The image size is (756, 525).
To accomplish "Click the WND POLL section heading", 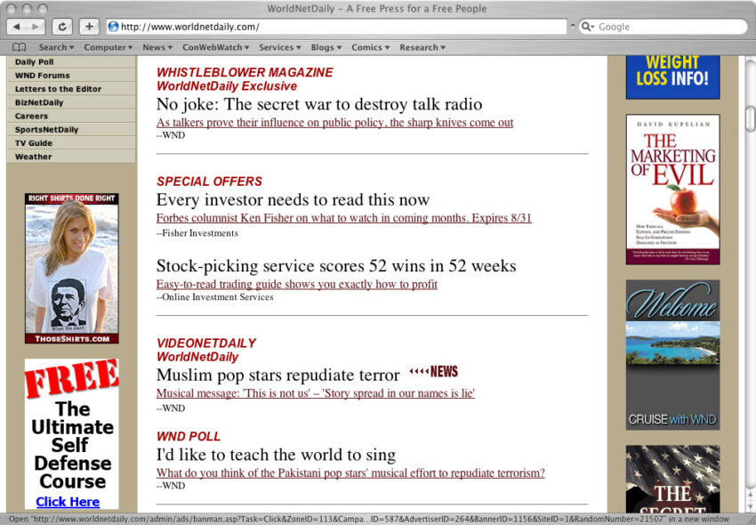I will pos(189,436).
